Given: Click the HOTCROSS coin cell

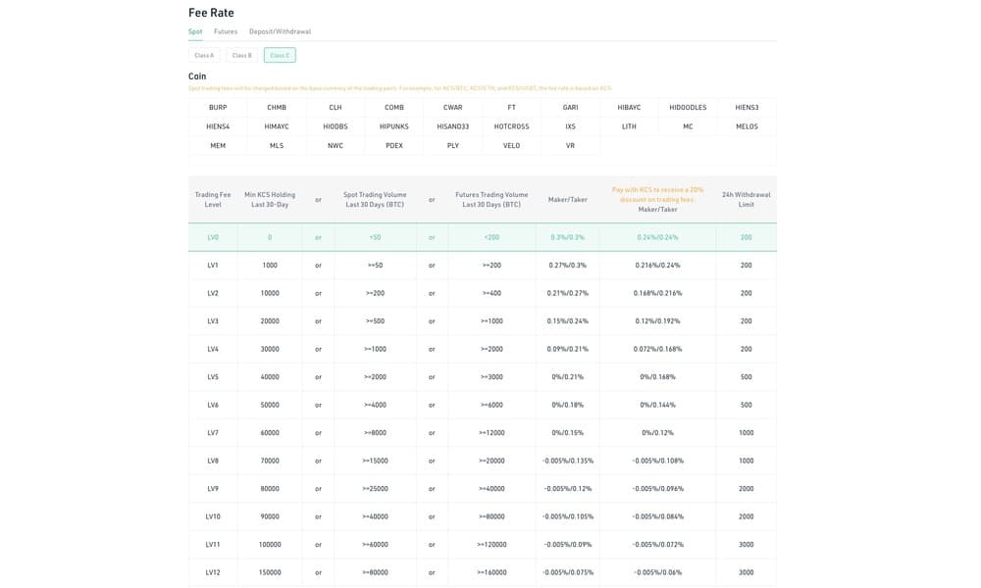Looking at the screenshot, I should pyautogui.click(x=512, y=126).
